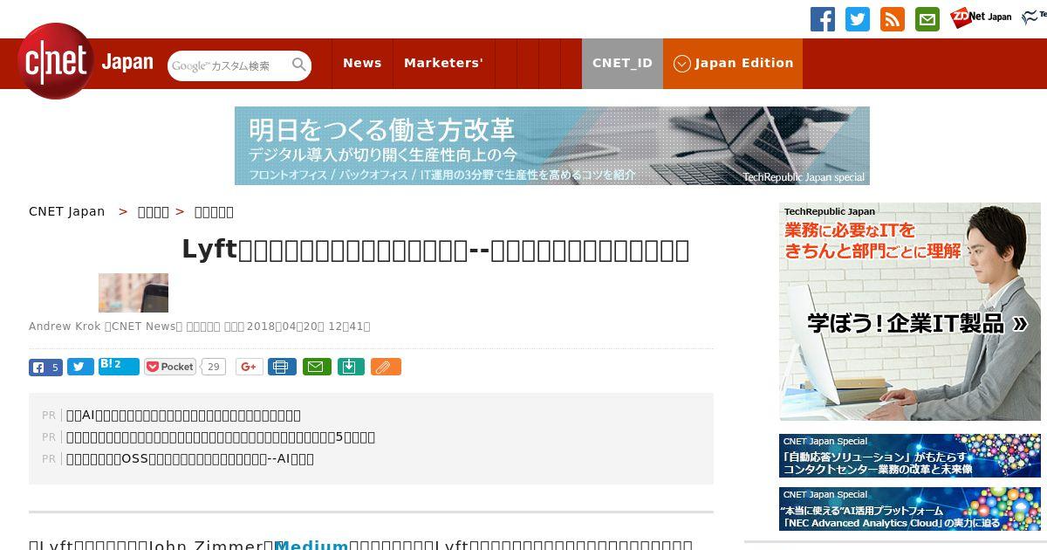Click the Google custom search field
Image resolution: width=1047 pixels, height=550 pixels.
[x=229, y=65]
